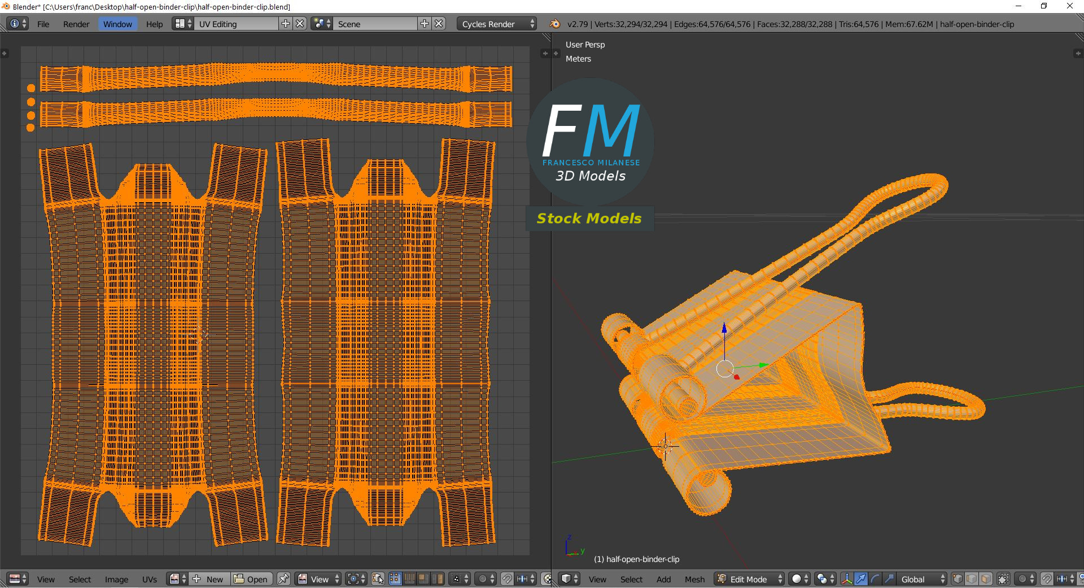The image size is (1084, 588).
Task: Click the add new screen layout plus icon
Action: point(286,24)
